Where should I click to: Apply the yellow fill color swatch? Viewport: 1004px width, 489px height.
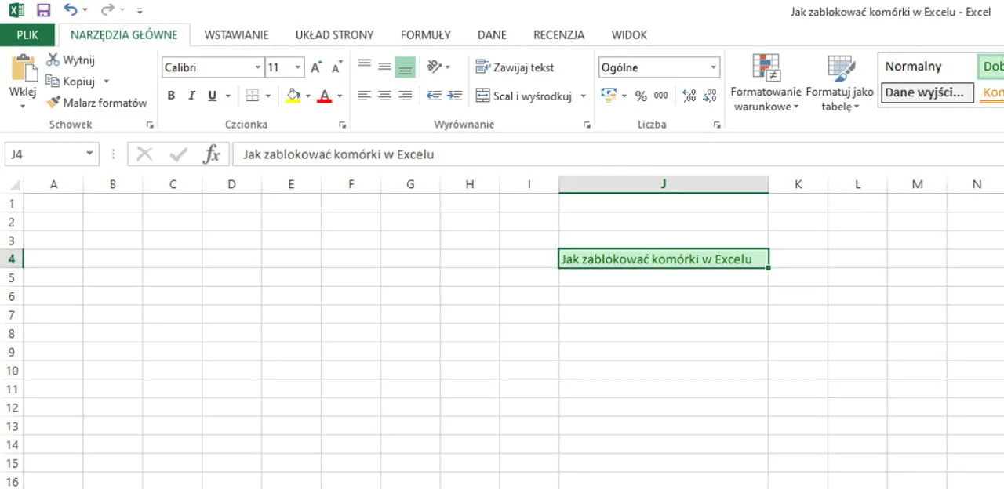293,96
